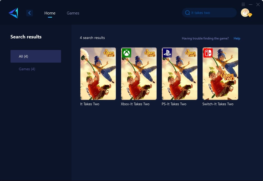Click the GearUP Booster logo icon
The image size is (263, 181).
tap(13, 13)
